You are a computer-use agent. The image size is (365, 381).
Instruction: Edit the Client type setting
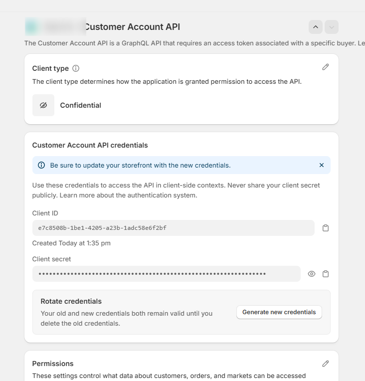(326, 67)
